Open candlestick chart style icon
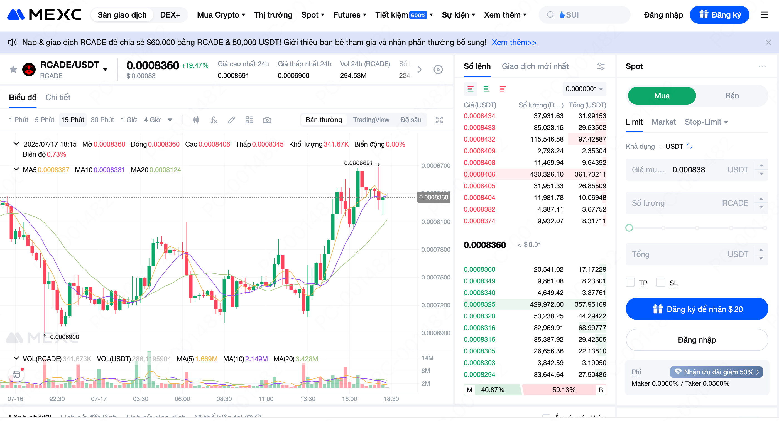 coord(196,120)
